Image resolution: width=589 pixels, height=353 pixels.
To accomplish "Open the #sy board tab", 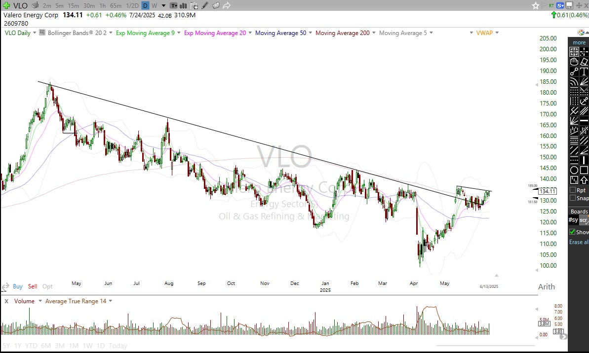I will coord(573,220).
